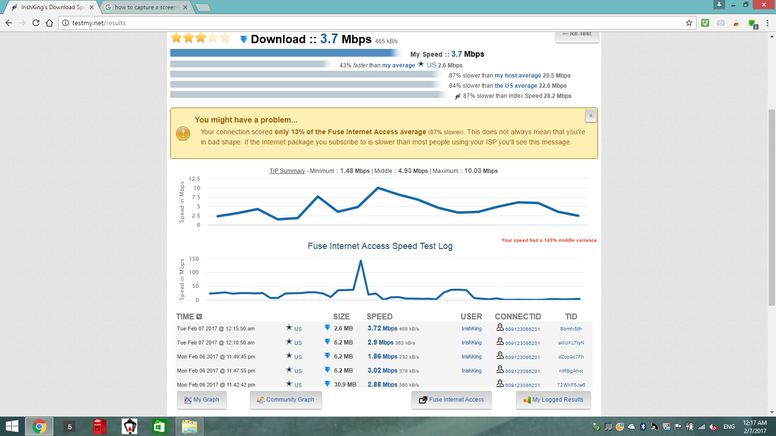Click the Re-Test button
This screenshot has width=776, height=436.
click(x=577, y=36)
